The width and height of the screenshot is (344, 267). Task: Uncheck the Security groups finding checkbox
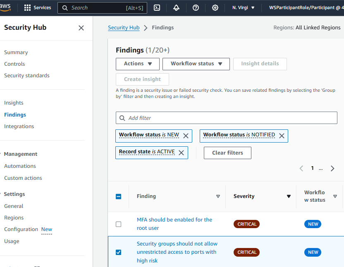[119, 252]
